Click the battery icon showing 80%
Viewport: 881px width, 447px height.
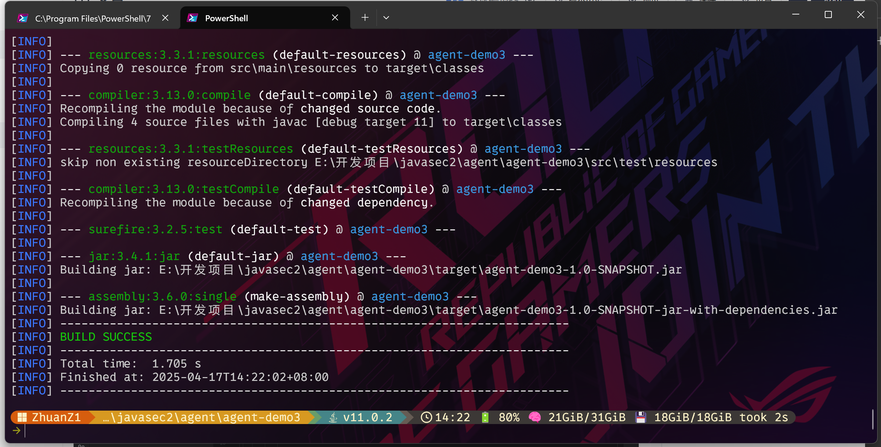pos(485,417)
